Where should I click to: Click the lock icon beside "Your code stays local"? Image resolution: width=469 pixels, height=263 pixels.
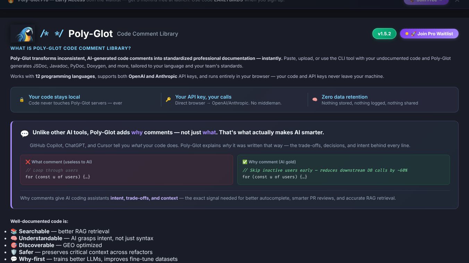22,100
